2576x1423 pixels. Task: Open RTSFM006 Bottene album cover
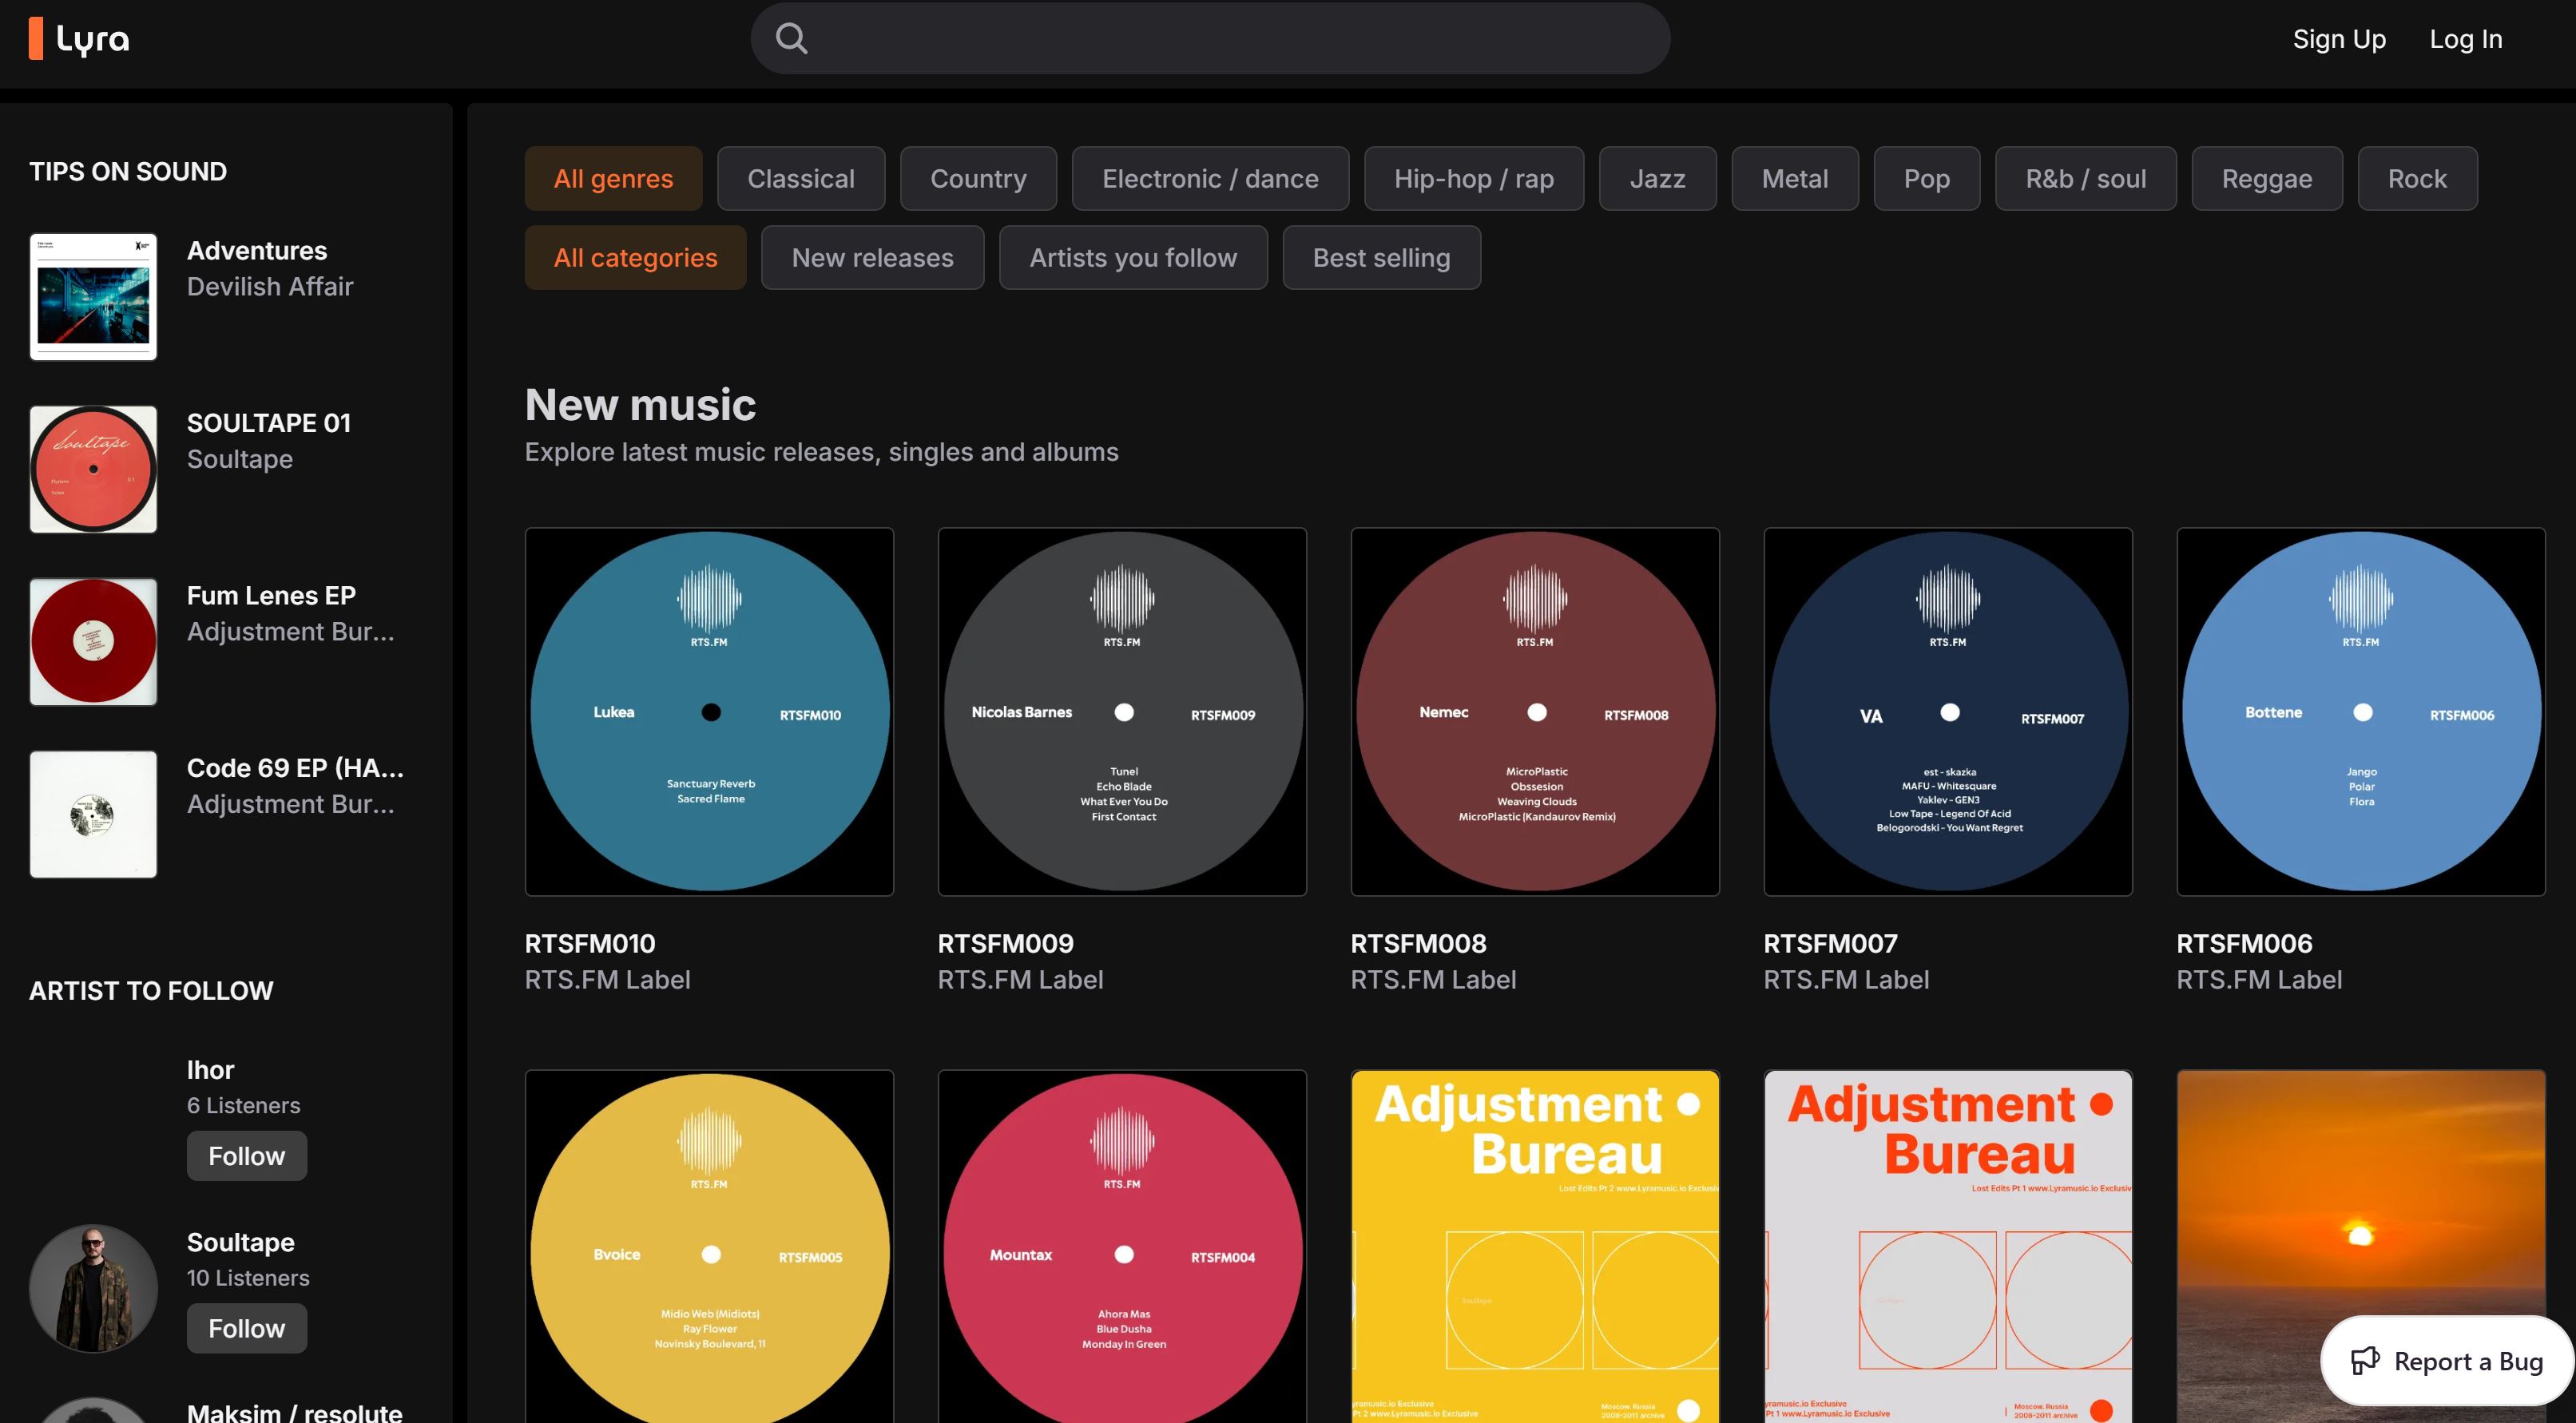(x=2361, y=712)
